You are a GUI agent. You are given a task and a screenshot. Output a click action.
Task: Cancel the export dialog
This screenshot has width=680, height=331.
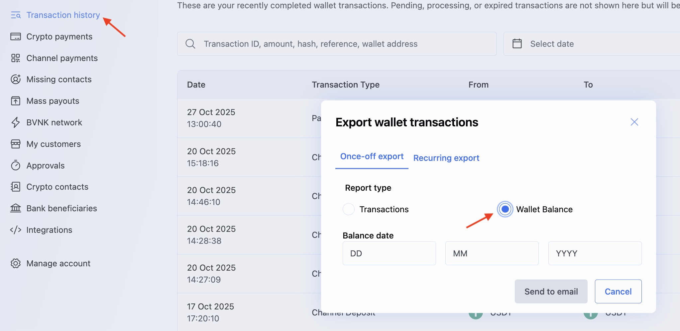coord(618,292)
